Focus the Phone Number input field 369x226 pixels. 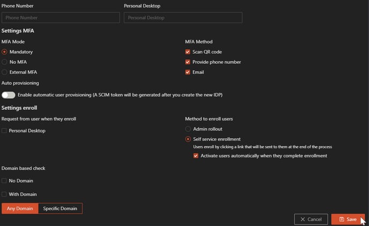tap(61, 18)
